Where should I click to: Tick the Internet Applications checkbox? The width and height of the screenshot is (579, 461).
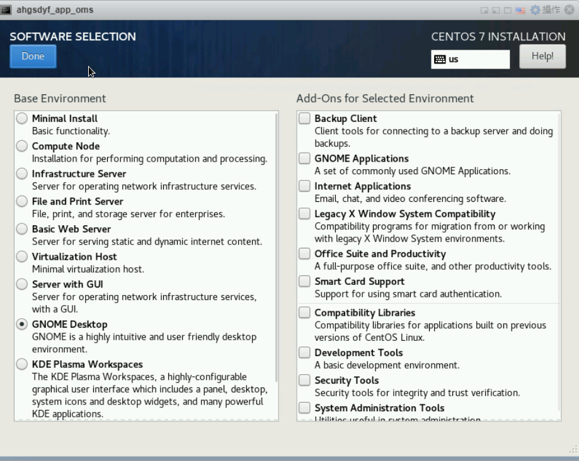[x=304, y=186]
